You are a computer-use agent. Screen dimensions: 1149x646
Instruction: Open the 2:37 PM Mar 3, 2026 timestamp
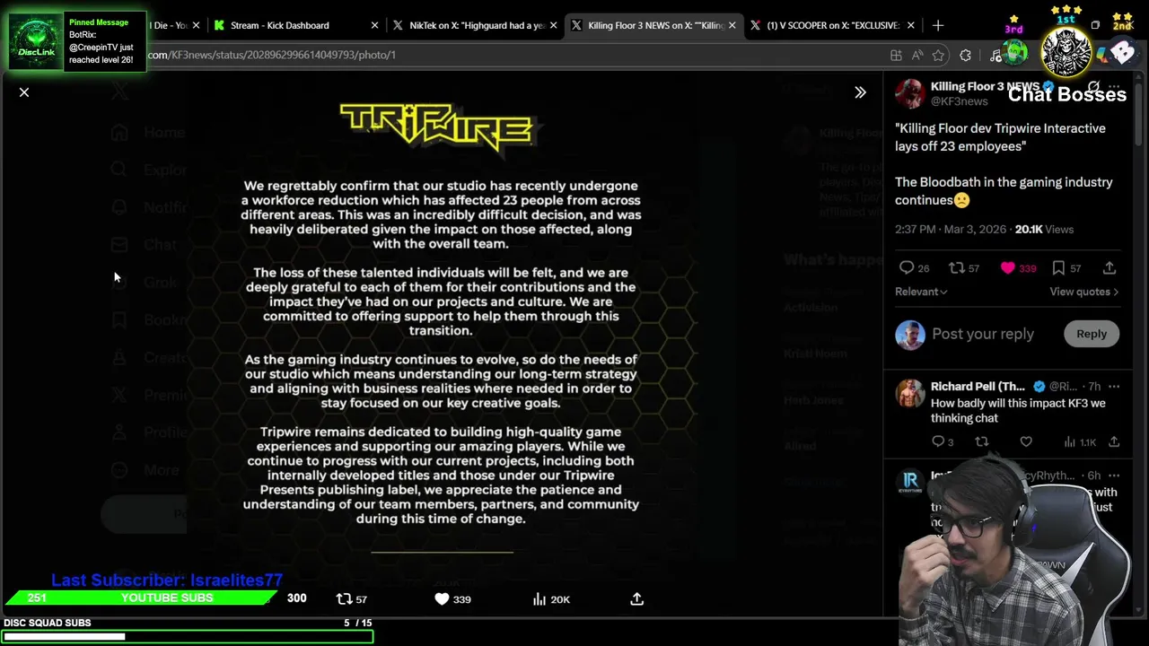pyautogui.click(x=952, y=230)
